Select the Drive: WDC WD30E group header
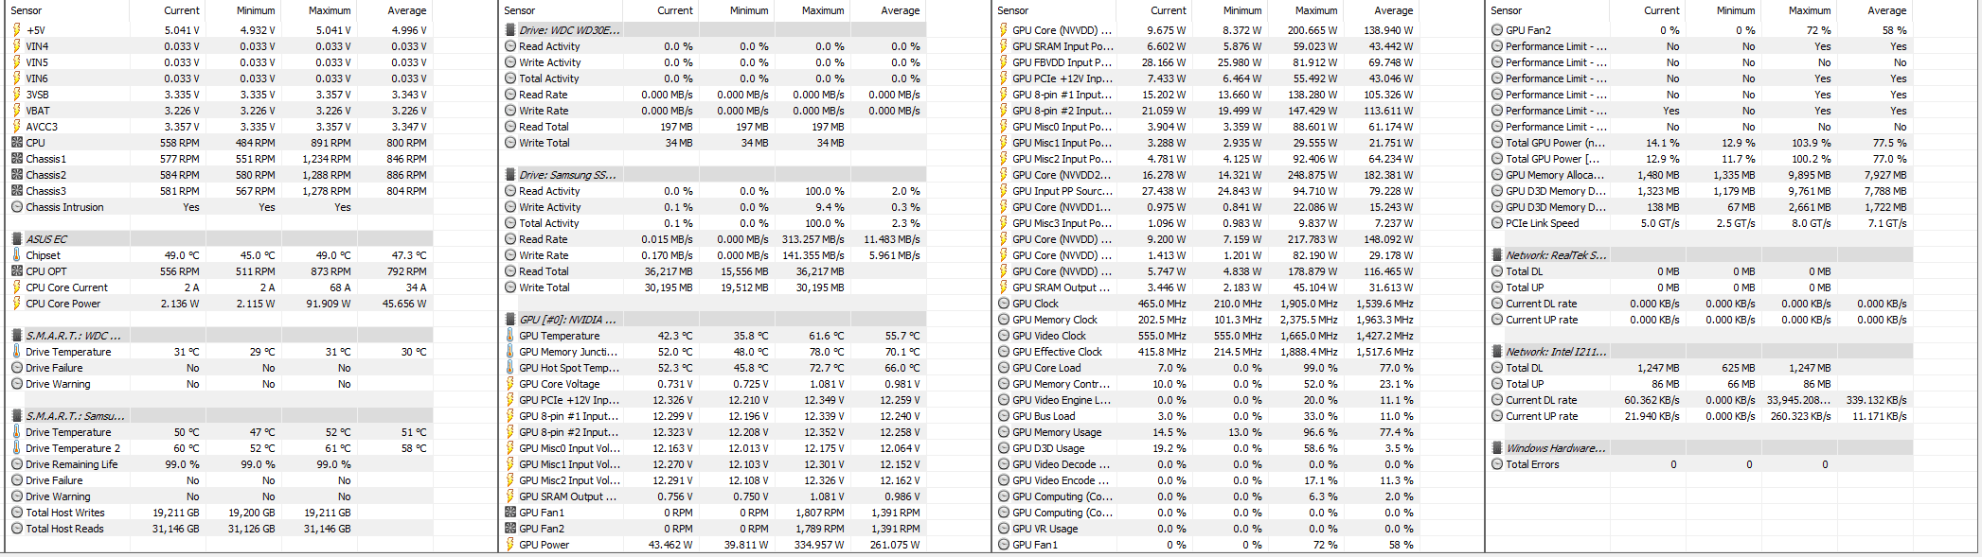 569,30
